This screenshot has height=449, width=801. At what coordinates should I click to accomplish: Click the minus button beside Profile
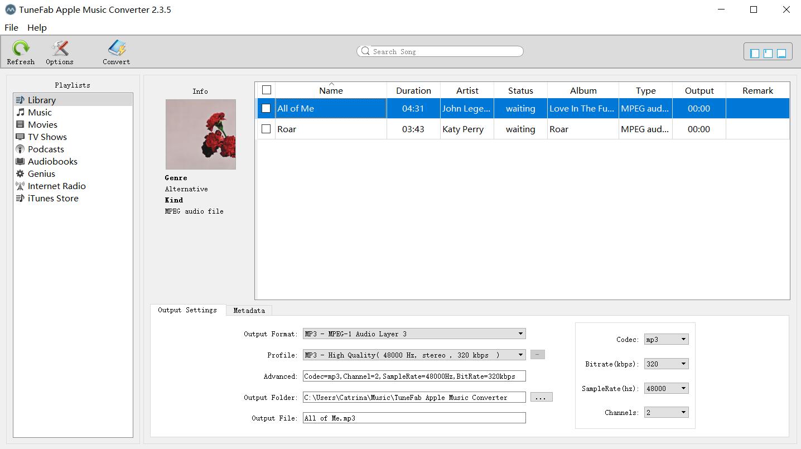(x=537, y=354)
